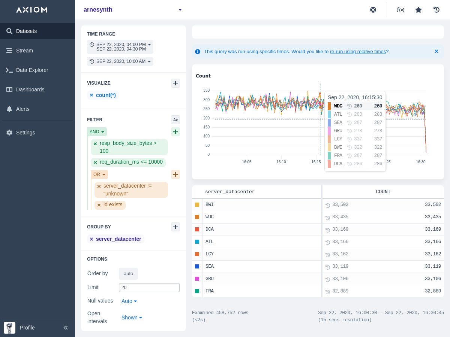Image resolution: width=450 pixels, height=337 pixels.
Task: Dismiss the specific times info banner
Action: [x=436, y=52]
